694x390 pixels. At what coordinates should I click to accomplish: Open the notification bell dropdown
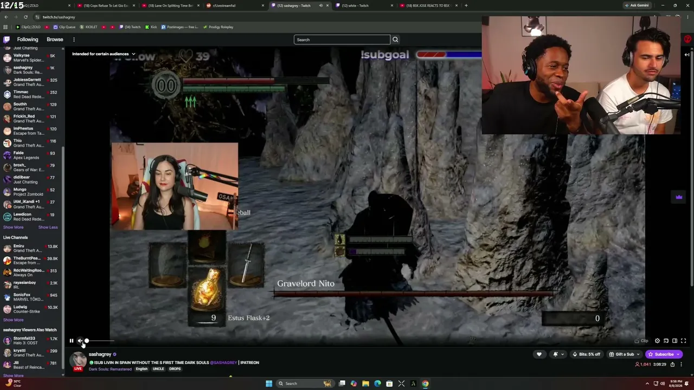click(557, 354)
